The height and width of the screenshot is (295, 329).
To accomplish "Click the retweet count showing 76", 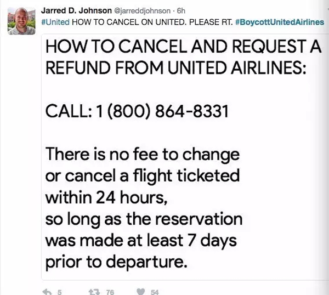I will (110, 292).
